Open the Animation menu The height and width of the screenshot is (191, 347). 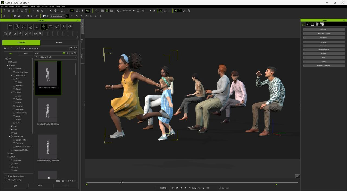point(25,7)
